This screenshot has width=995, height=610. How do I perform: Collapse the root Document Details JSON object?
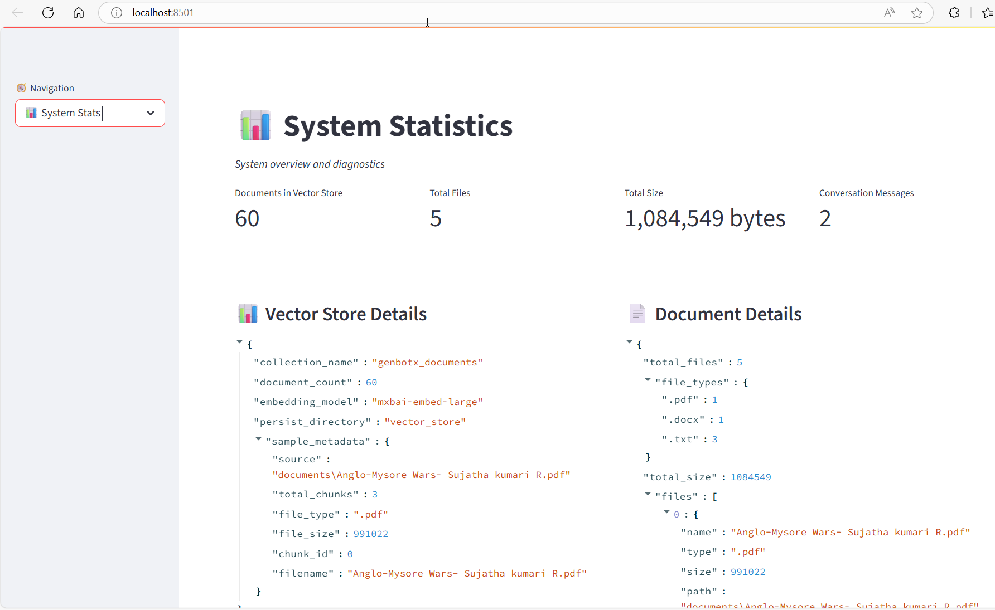[630, 341]
